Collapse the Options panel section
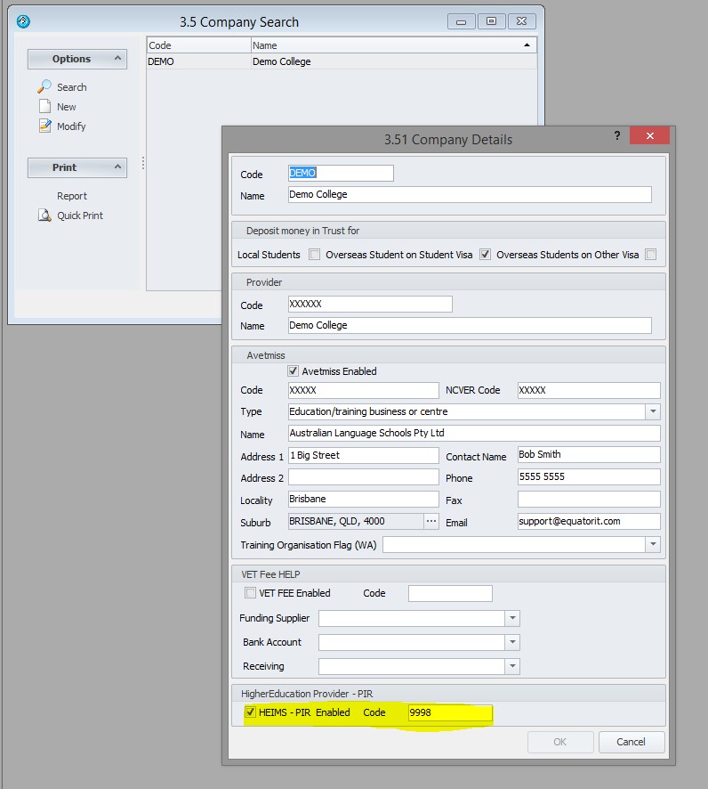 [x=117, y=59]
